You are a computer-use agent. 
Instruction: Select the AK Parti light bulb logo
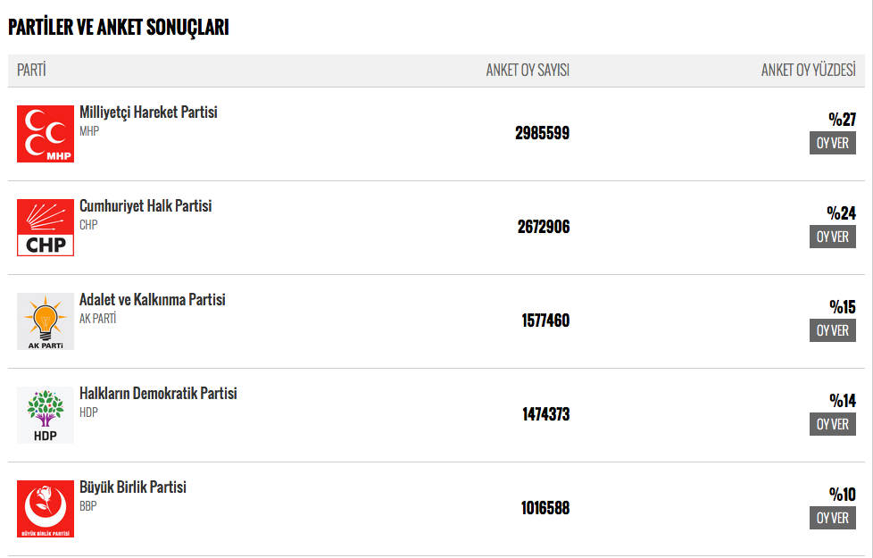point(46,321)
